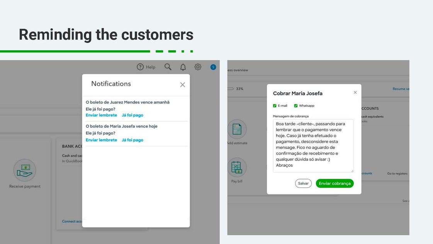Click the Salvar button
Image resolution: width=433 pixels, height=244 pixels.
(303, 184)
